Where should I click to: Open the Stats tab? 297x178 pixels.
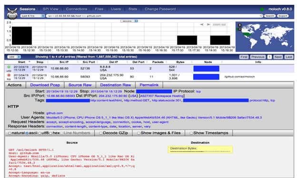tap(133, 9)
